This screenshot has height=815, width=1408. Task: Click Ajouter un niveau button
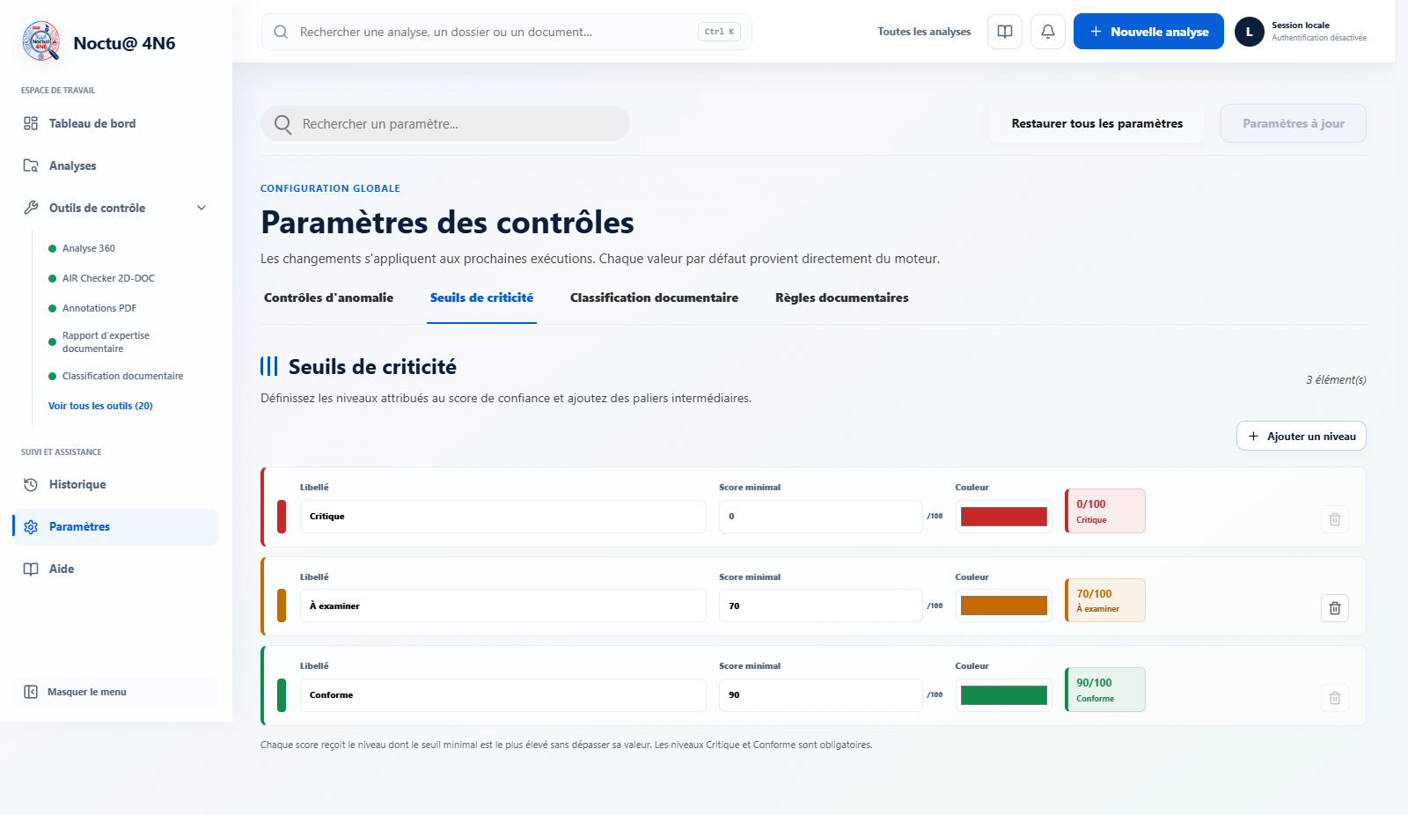[1301, 436]
